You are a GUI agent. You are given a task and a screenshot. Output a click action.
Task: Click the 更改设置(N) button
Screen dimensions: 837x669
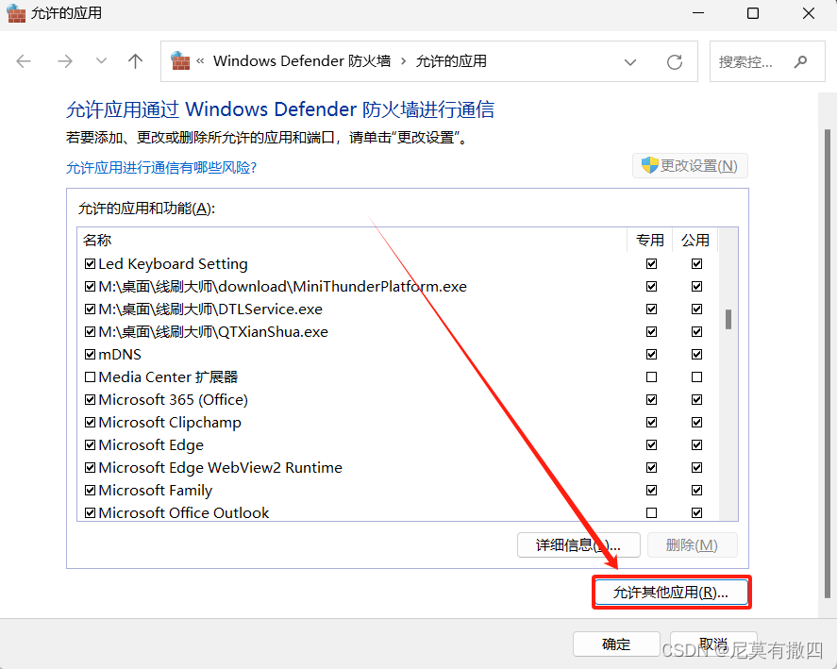(x=690, y=166)
